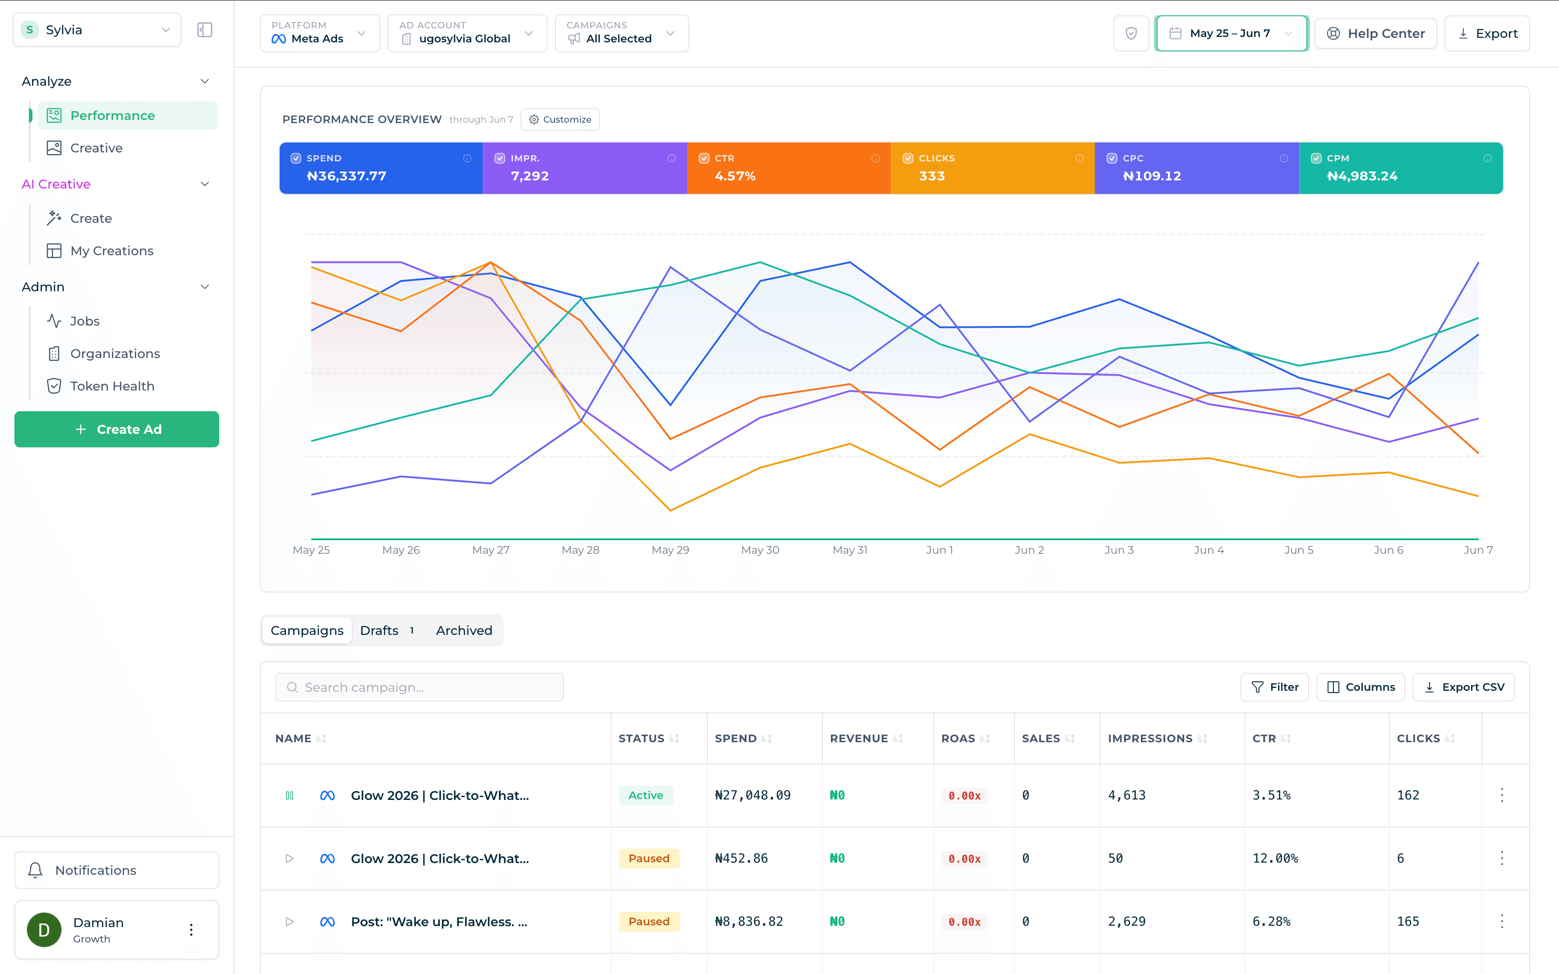Click the Creative image icon in sidebar
1559x974 pixels.
(54, 148)
